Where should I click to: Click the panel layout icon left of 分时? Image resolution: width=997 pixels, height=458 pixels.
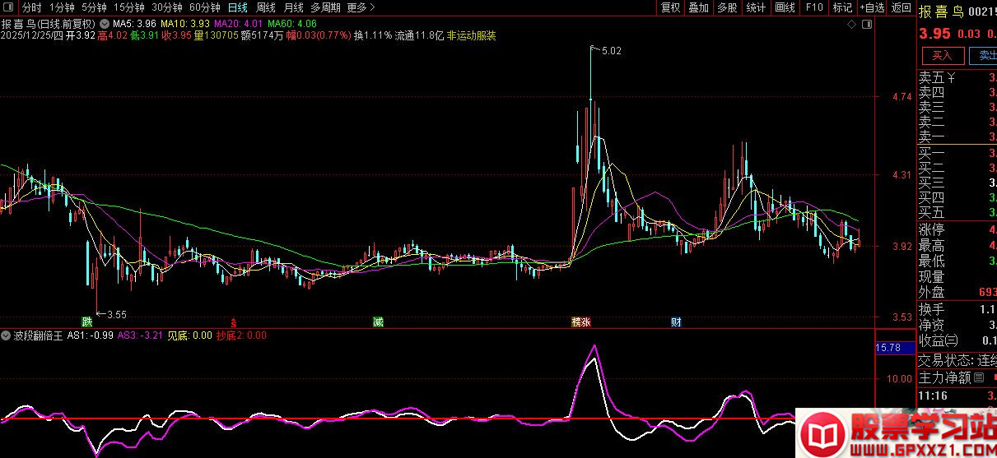click(x=9, y=7)
